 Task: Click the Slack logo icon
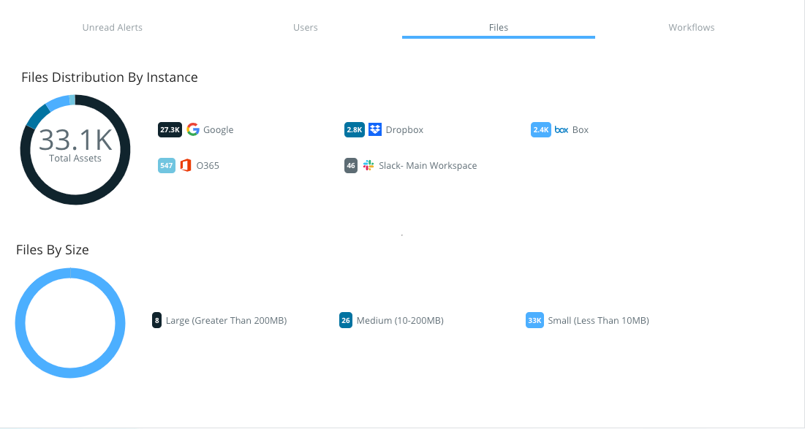pyautogui.click(x=369, y=165)
